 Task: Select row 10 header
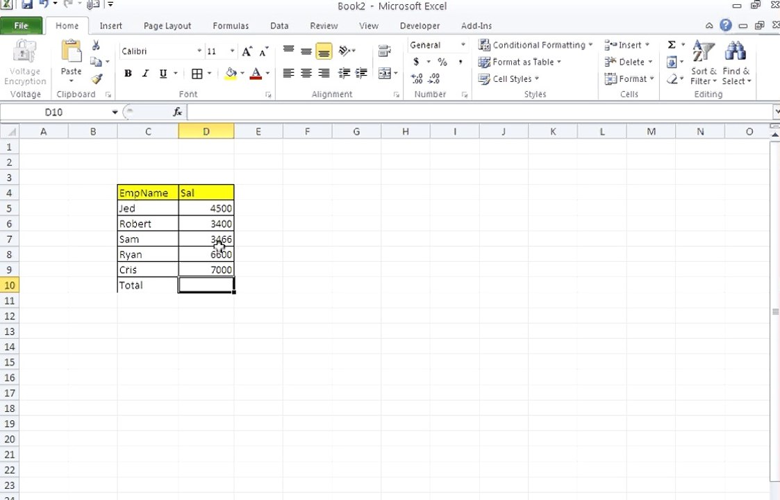(10, 285)
